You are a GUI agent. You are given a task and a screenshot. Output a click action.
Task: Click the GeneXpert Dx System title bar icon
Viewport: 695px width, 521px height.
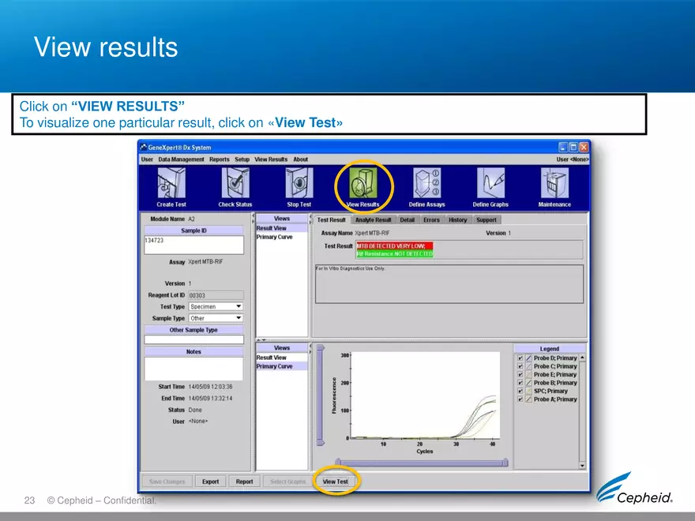[x=143, y=147]
